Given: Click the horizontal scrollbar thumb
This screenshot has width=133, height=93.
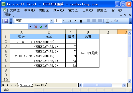Looking at the screenshot, I should pos(97,85).
